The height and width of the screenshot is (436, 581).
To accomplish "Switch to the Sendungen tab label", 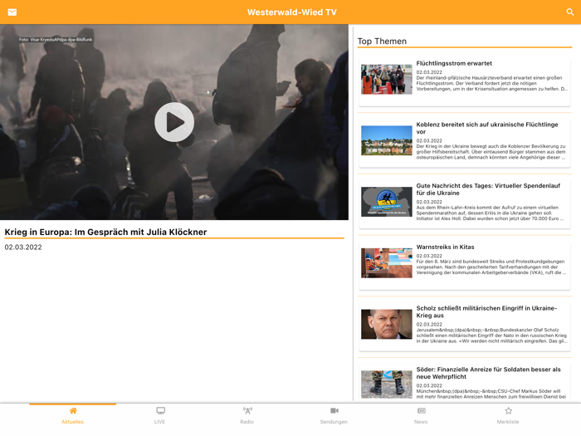I will click(x=334, y=422).
